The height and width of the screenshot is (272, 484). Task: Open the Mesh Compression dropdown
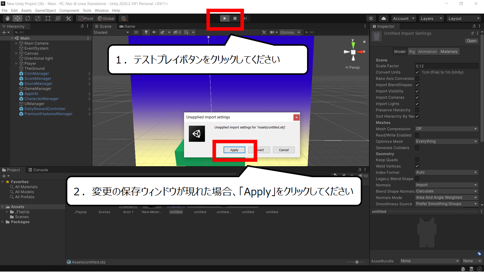pyautogui.click(x=447, y=129)
